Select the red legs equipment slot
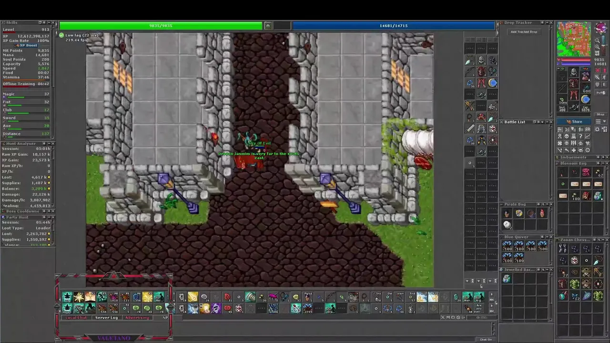 click(574, 94)
